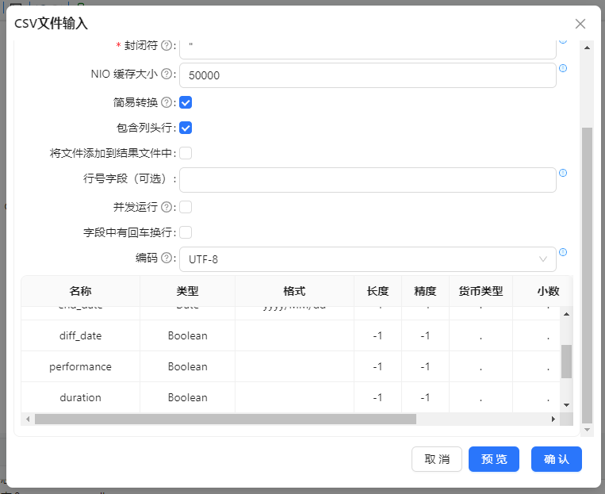The image size is (605, 494).
Task: Click the 行号字段（可选） input field
Action: 367,180
